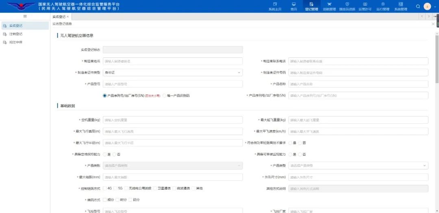
Task: Choose 是 for 具备可靠被监视能力
Action: 290,154
